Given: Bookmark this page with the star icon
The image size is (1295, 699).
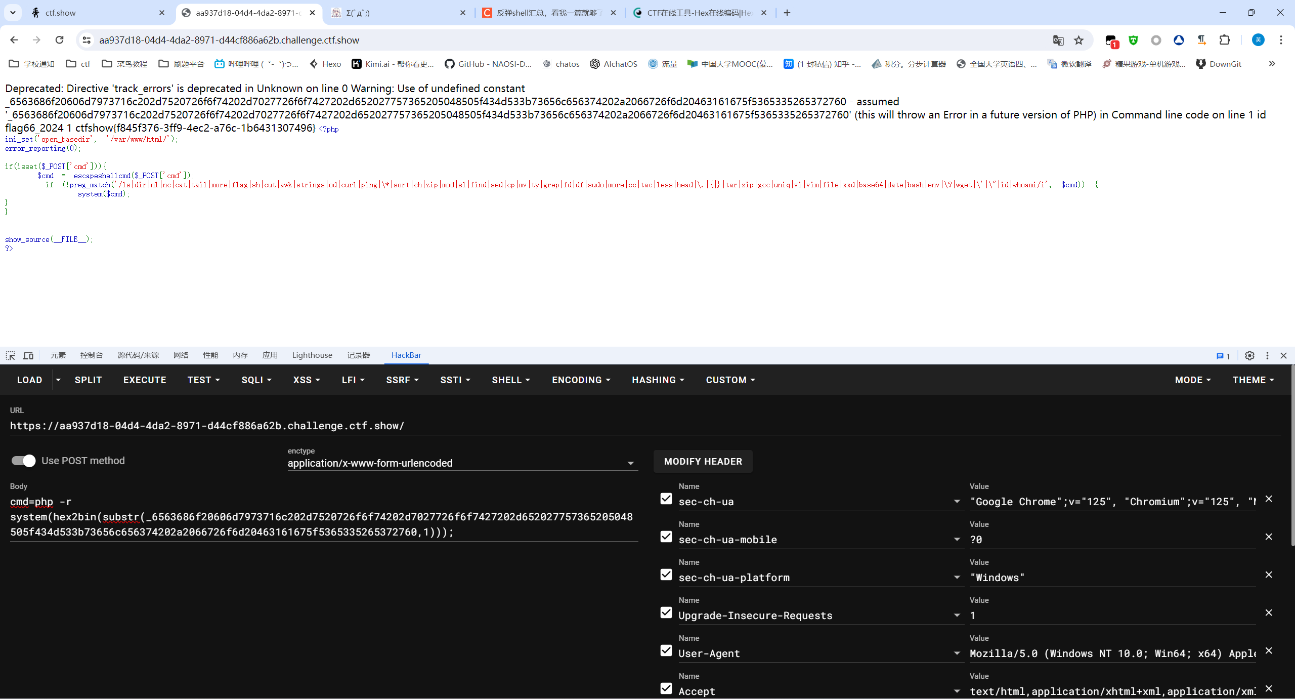Looking at the screenshot, I should 1078,40.
